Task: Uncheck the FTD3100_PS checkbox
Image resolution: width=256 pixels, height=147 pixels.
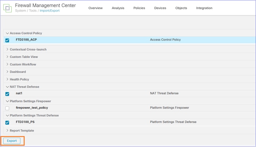Action: [x=7, y=123]
